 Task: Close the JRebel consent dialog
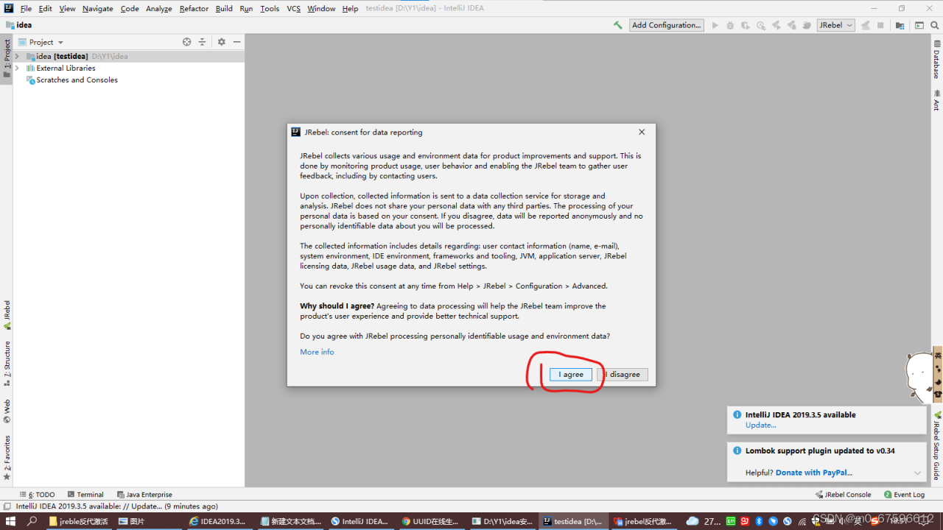click(x=642, y=132)
